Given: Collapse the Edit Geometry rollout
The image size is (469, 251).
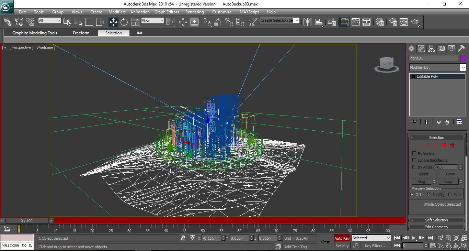Looking at the screenshot, I should tap(436, 227).
